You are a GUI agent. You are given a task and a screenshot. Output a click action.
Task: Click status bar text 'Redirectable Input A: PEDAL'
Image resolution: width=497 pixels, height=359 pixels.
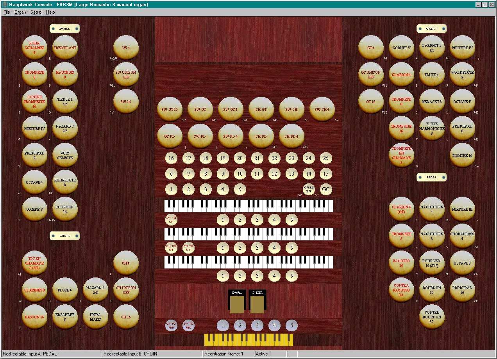tap(30, 354)
